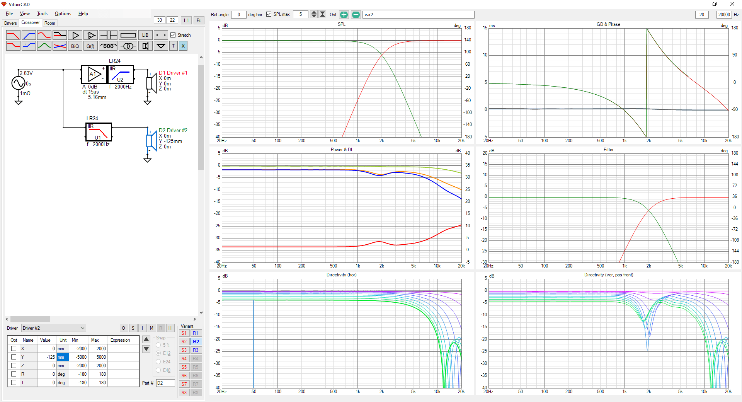Select the A1 buffer block in schematic
The width and height of the screenshot is (742, 402).
pyautogui.click(x=94, y=74)
